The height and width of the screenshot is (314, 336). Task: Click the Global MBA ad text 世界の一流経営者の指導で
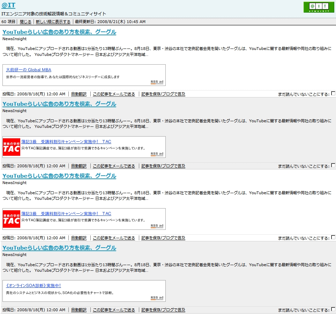pyautogui.click(x=63, y=77)
